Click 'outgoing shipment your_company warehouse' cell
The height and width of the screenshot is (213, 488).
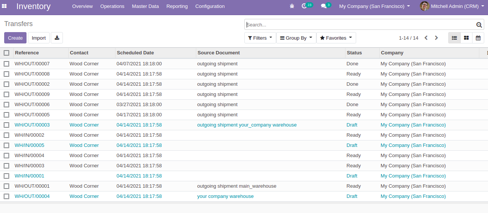coord(247,125)
